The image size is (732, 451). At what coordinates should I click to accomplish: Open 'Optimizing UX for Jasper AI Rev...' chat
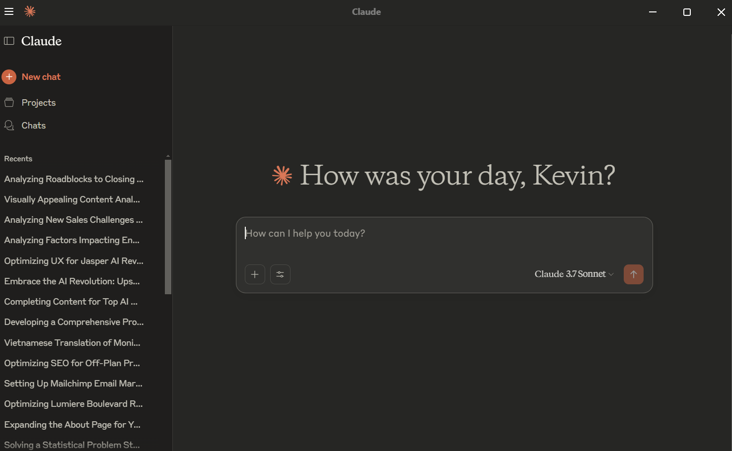click(74, 261)
